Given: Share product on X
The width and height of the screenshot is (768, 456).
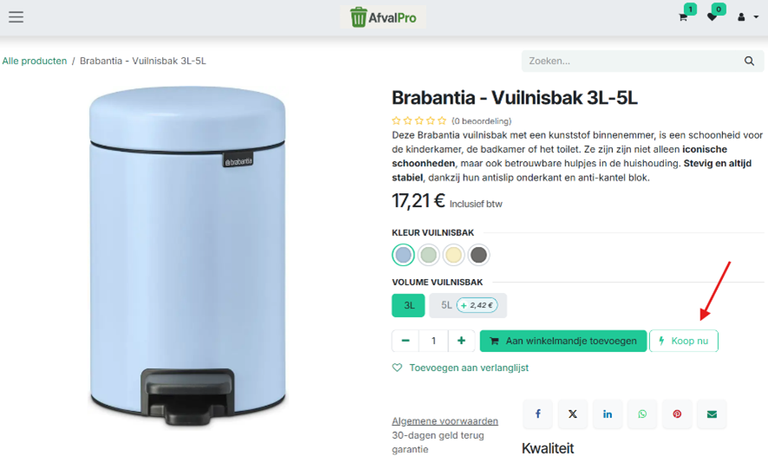Looking at the screenshot, I should (573, 414).
